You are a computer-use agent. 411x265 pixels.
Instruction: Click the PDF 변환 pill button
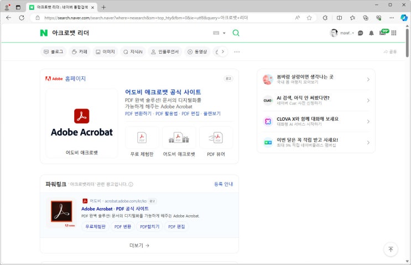[x=123, y=226]
